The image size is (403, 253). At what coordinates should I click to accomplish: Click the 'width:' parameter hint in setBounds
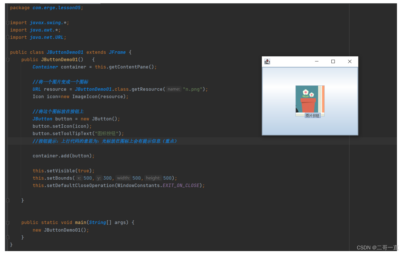(123, 178)
